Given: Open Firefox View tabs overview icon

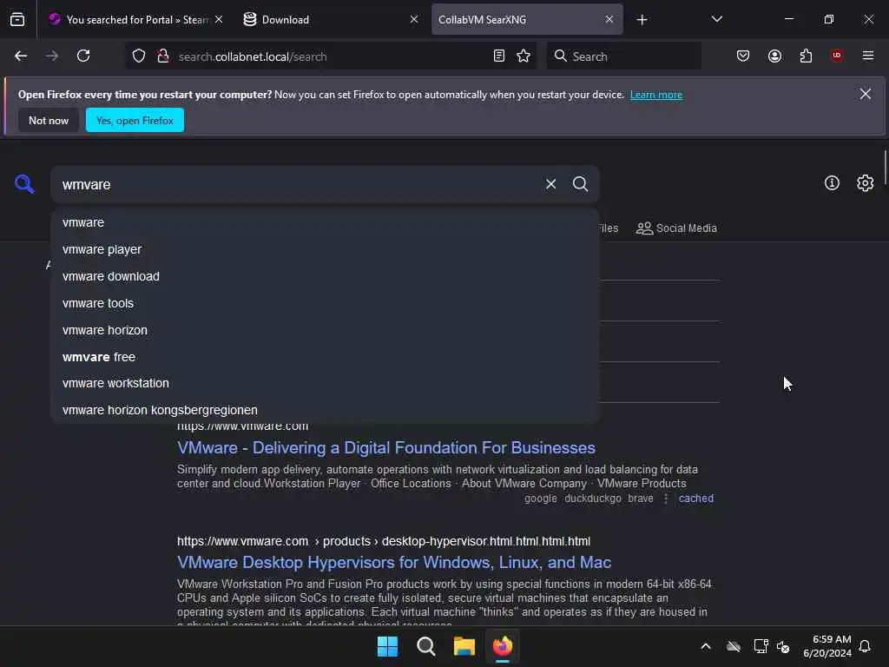Looking at the screenshot, I should coord(17,19).
